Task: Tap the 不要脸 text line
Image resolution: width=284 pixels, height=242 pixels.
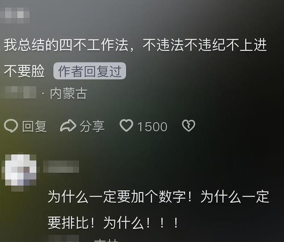Action: [24, 71]
